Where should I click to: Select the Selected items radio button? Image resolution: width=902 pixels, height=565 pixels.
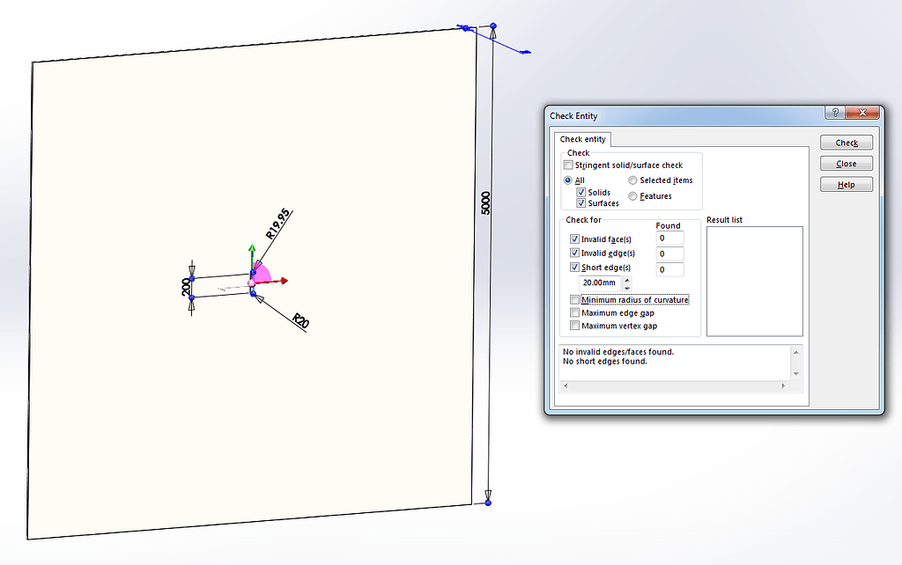(632, 180)
